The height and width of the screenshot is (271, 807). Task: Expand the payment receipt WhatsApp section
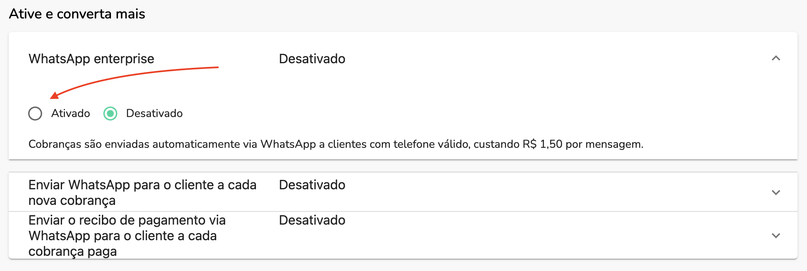coord(776,236)
